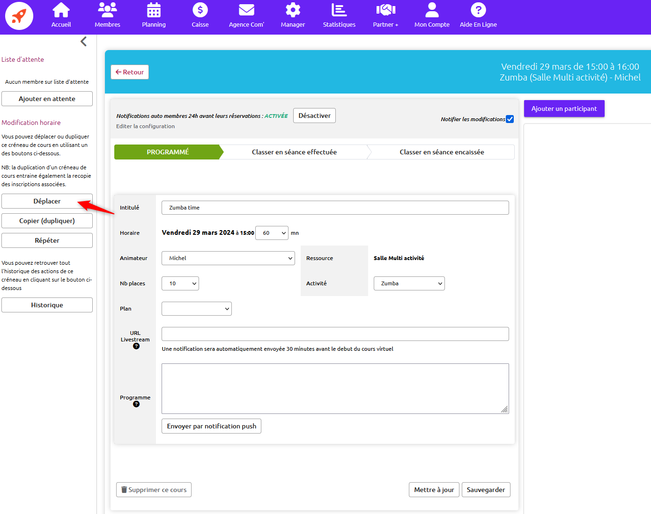The image size is (651, 514).
Task: Open Caisse dollar icon
Action: pos(200,10)
